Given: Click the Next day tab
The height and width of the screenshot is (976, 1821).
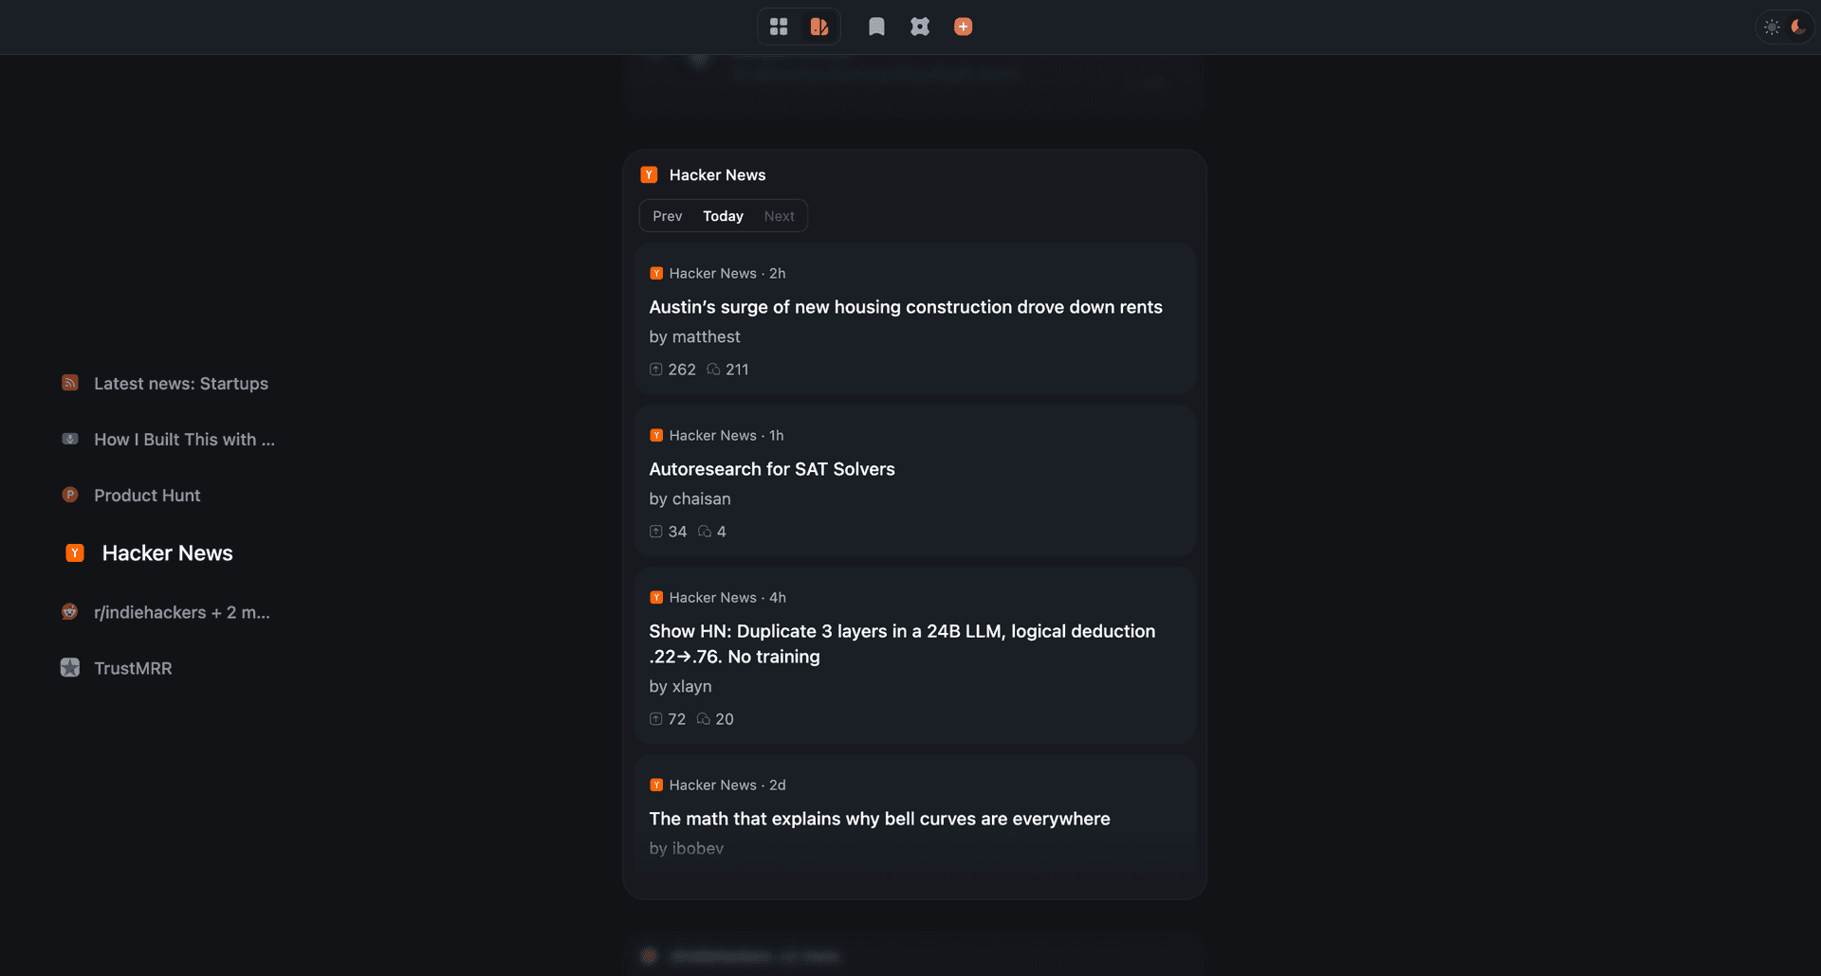Looking at the screenshot, I should (x=780, y=216).
